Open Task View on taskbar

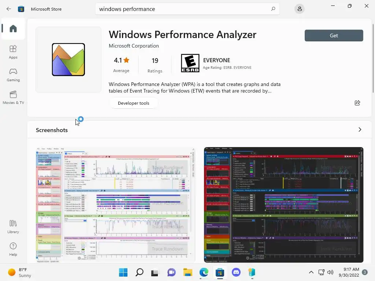155,272
